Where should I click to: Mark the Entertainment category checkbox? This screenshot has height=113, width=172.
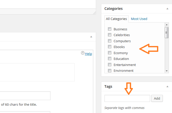point(110,65)
